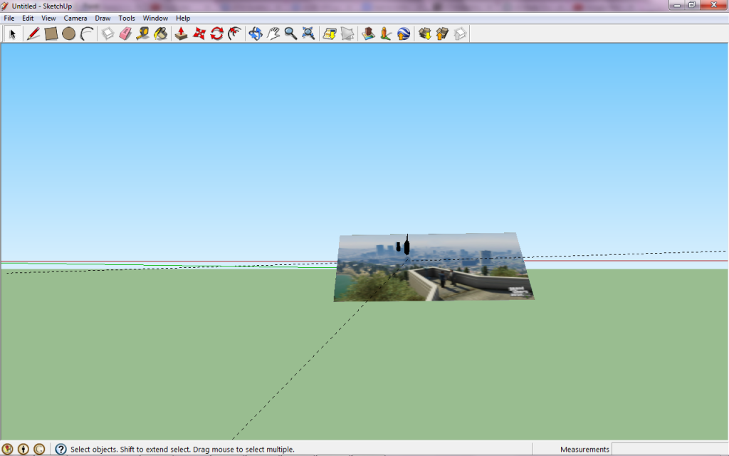Click the Help menu

(183, 18)
